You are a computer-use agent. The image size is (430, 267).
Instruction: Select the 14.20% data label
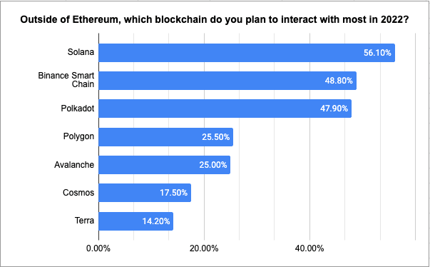156,221
